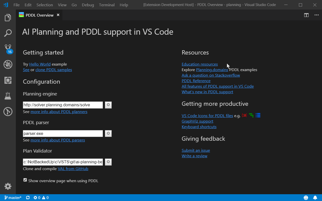Open the Explorer view in activity bar
This screenshot has width=322, height=201.
8,18
